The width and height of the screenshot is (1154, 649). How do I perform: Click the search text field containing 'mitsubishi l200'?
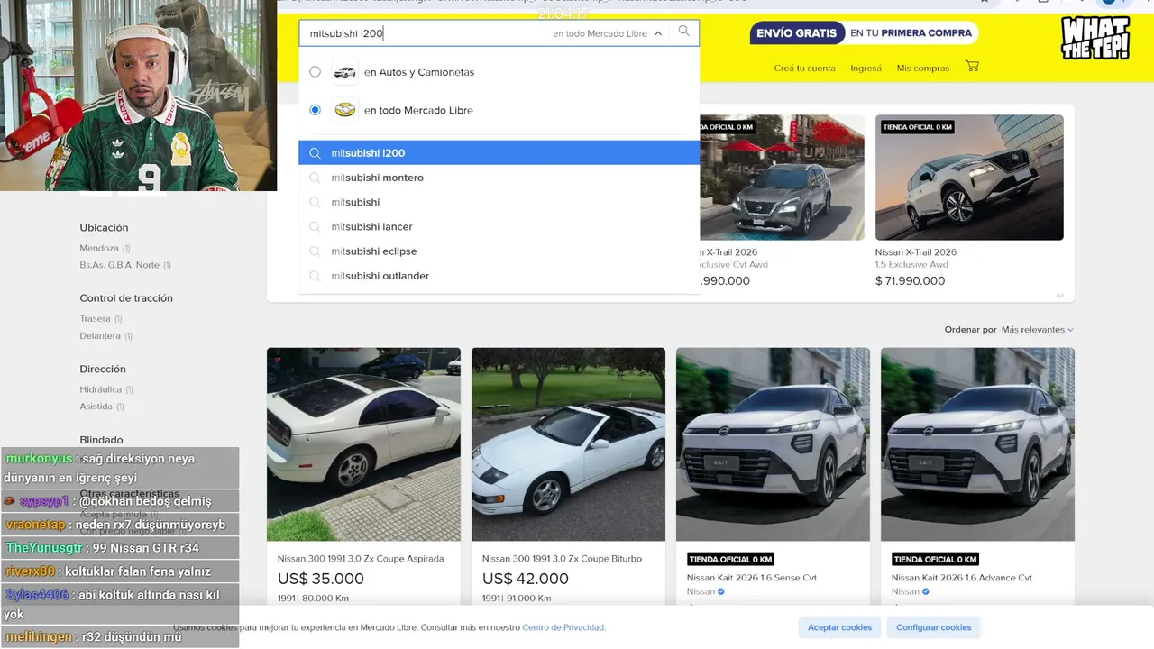pyautogui.click(x=424, y=33)
